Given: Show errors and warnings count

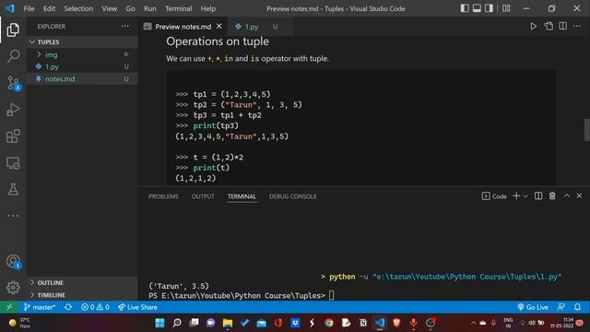Looking at the screenshot, I should coord(95,307).
